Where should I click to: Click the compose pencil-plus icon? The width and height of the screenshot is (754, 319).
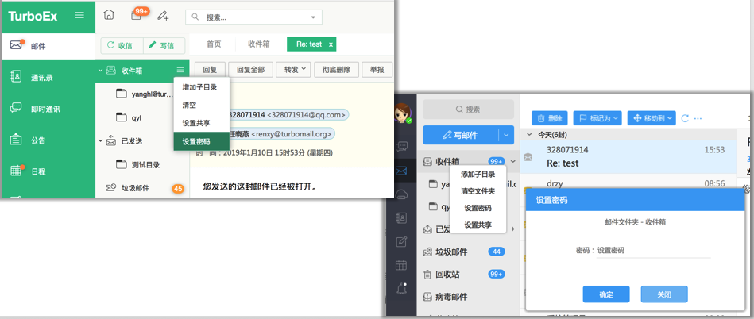pos(163,16)
